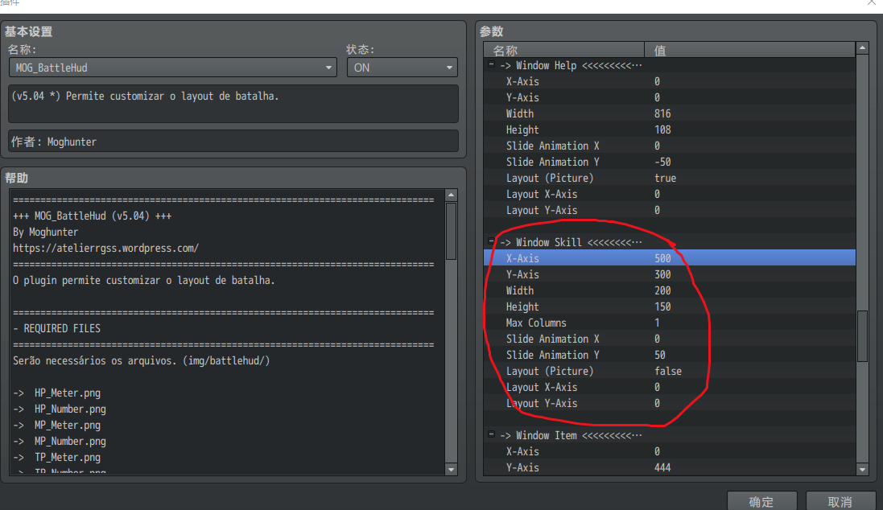
Task: Select the highlighted X-Axis row valued 500
Action: pyautogui.click(x=670, y=258)
